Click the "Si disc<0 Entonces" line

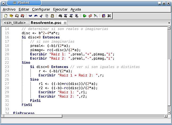pos(41,37)
